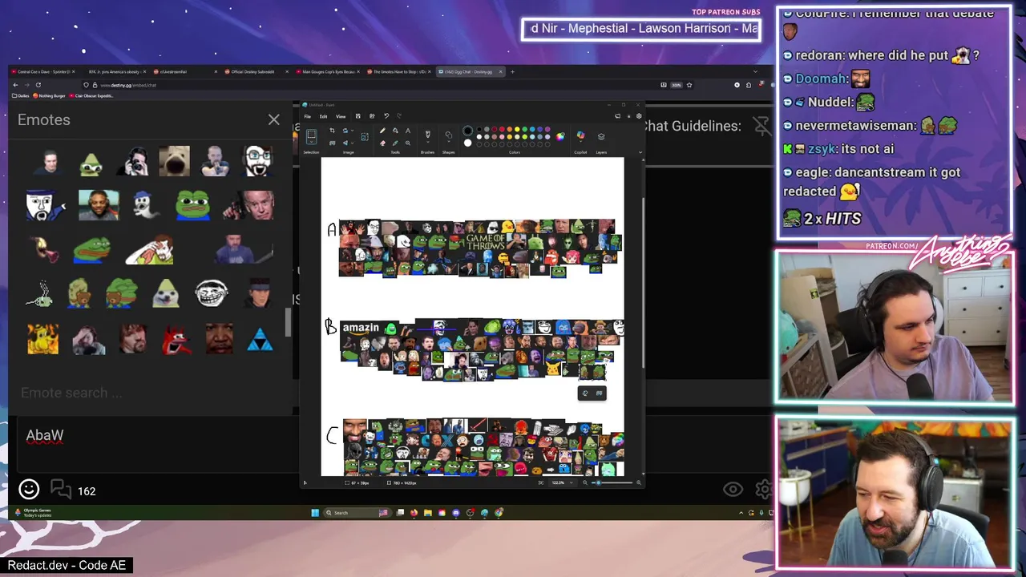The height and width of the screenshot is (577, 1026).
Task: Open a new browser tab with plus
Action: (x=513, y=71)
